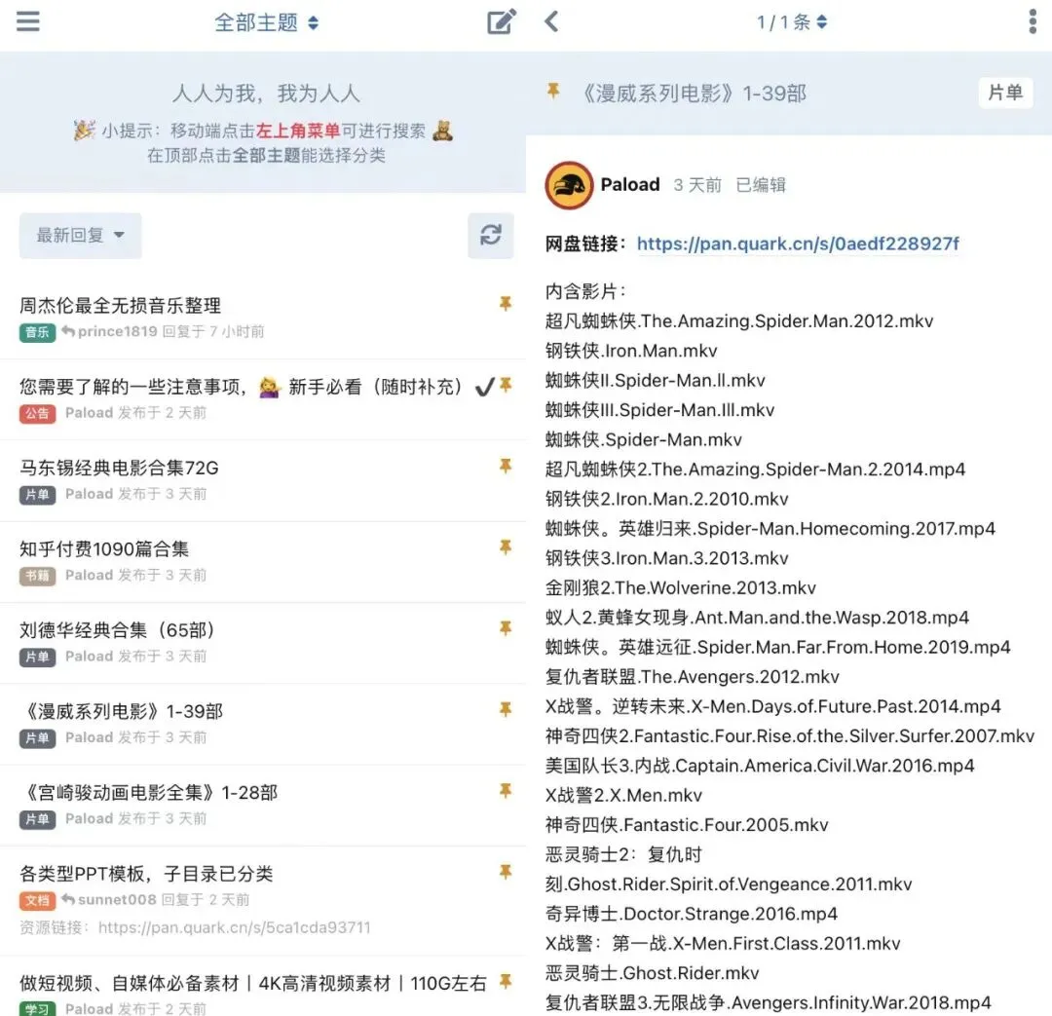The image size is (1052, 1016).
Task: Click pin icon on 新手必看 row
Action: click(x=506, y=385)
